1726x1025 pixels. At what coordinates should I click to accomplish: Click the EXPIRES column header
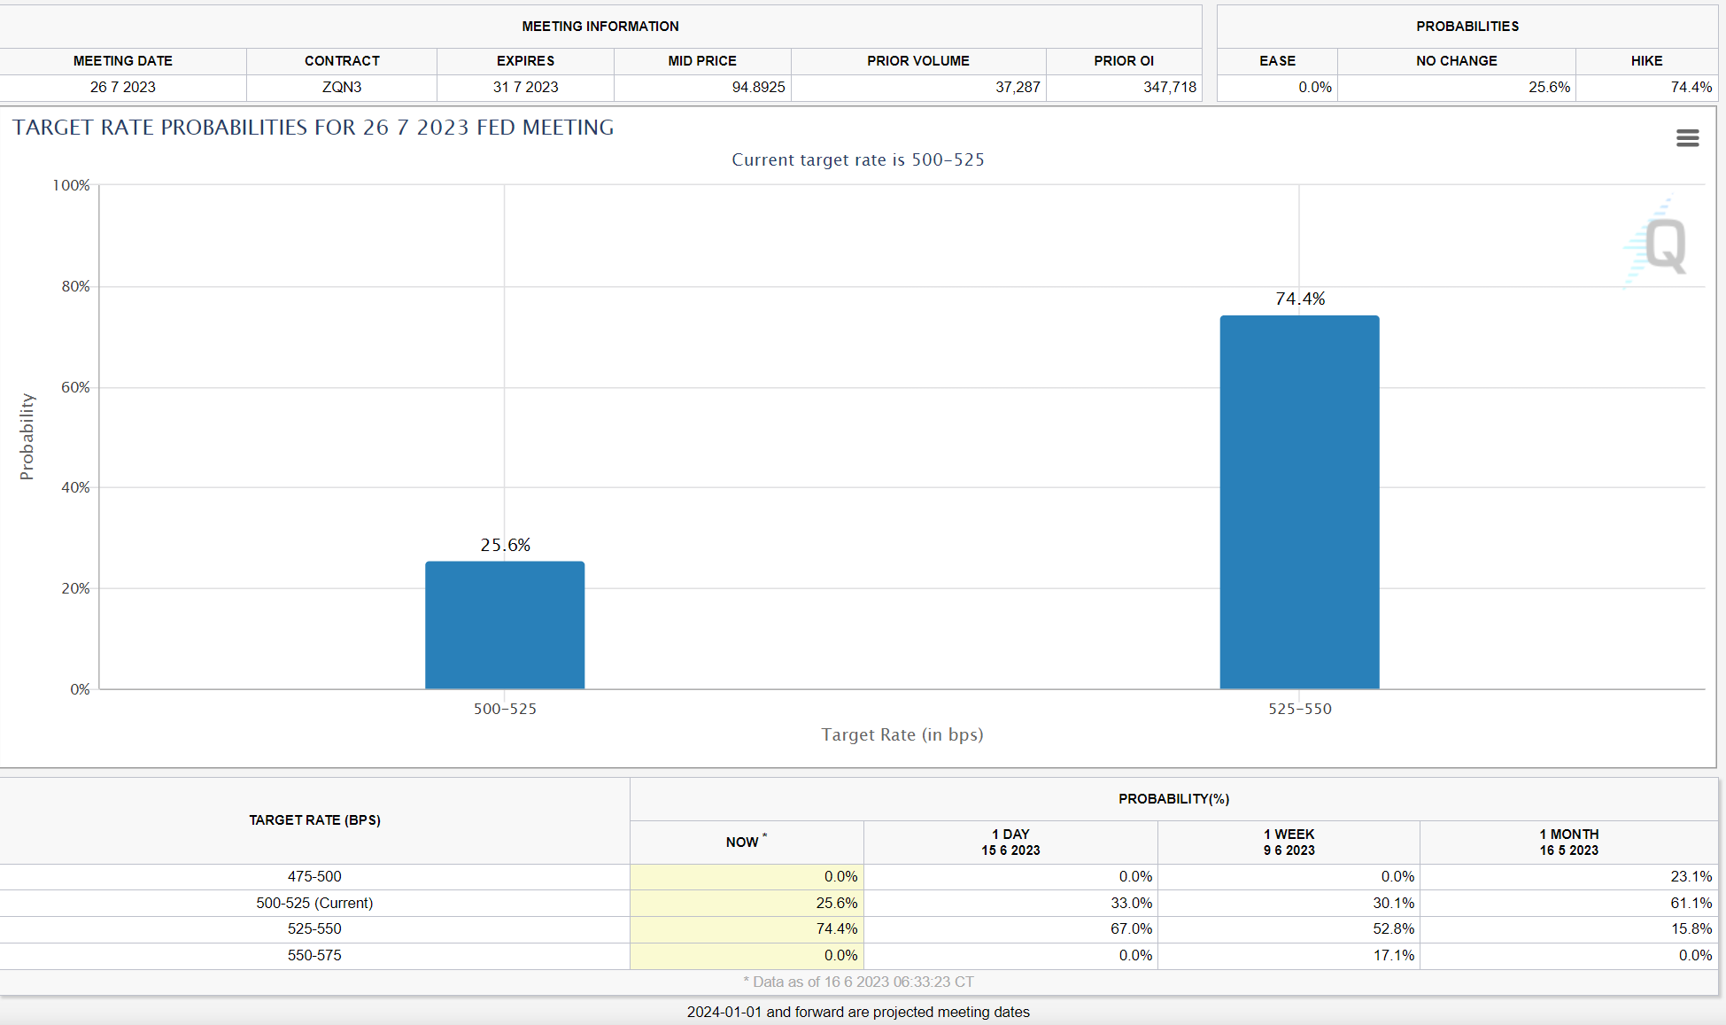[x=525, y=61]
